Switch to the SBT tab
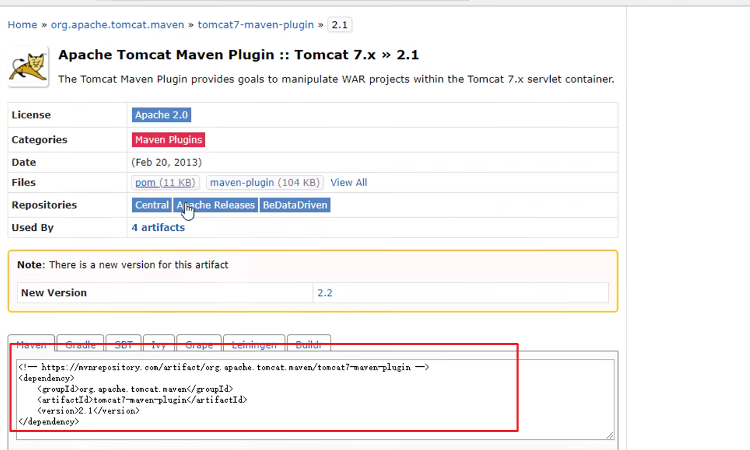Image resolution: width=750 pixels, height=450 pixels. click(x=123, y=344)
